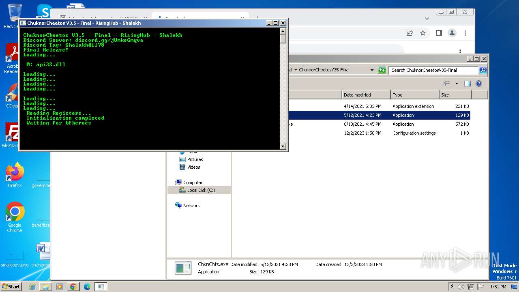Click the Explorer search magnifier button

point(483,70)
